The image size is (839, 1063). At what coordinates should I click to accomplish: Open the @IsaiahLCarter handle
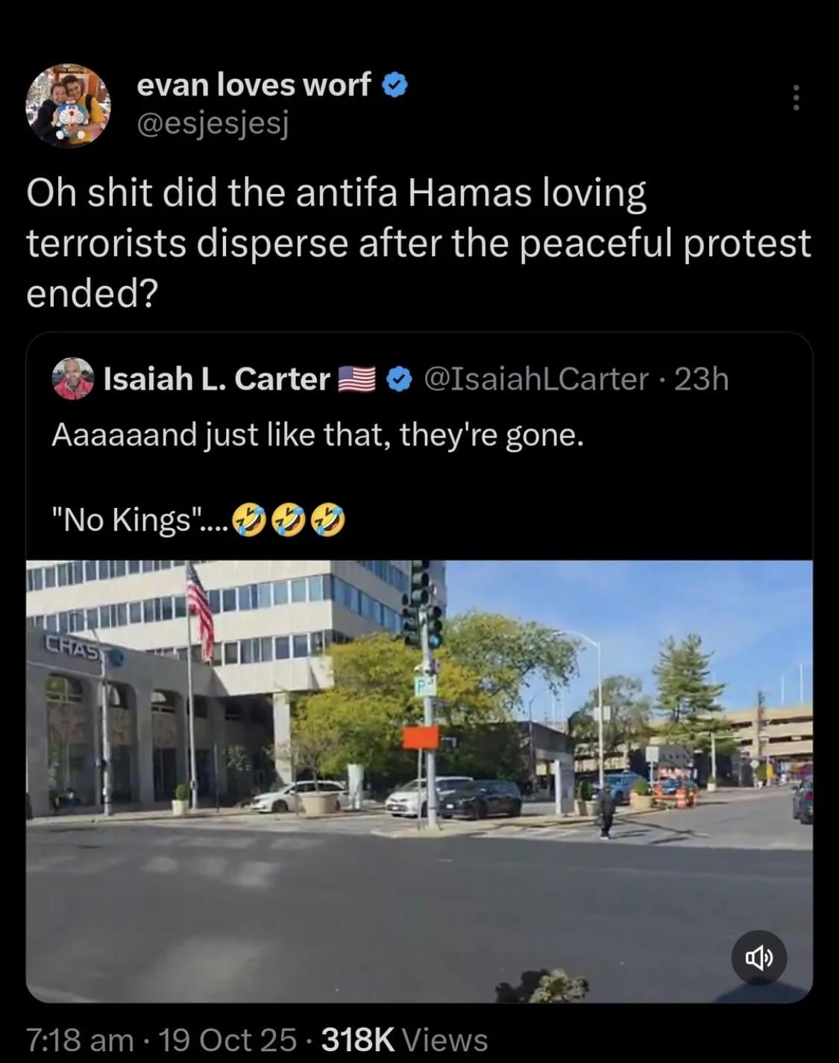tap(536, 379)
